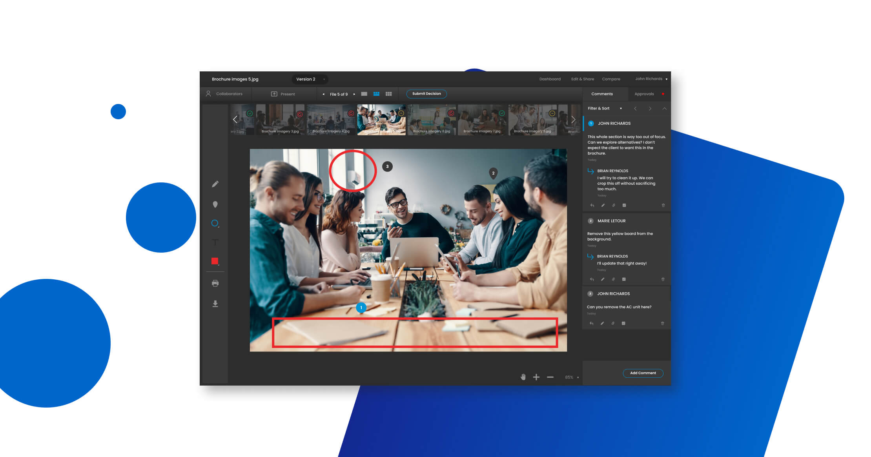Image resolution: width=871 pixels, height=457 pixels.
Task: Toggle the filmstrip view mode
Action: click(376, 94)
